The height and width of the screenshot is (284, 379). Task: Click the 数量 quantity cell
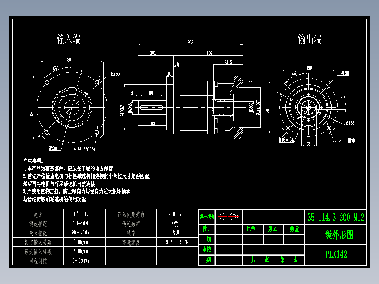[296, 229]
